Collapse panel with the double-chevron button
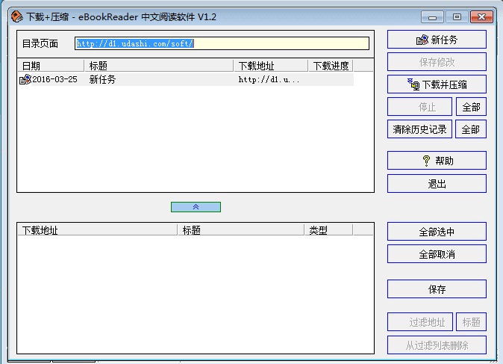 pos(196,207)
